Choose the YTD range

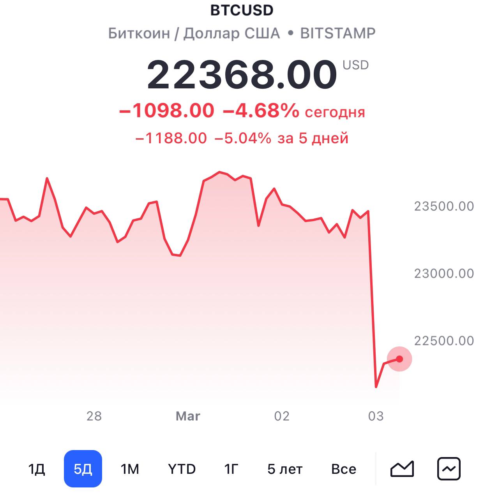182,469
